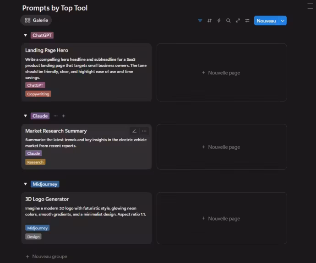The image size is (316, 263).
Task: Open the dropdown arrow beside Nouveau
Action: (283, 21)
